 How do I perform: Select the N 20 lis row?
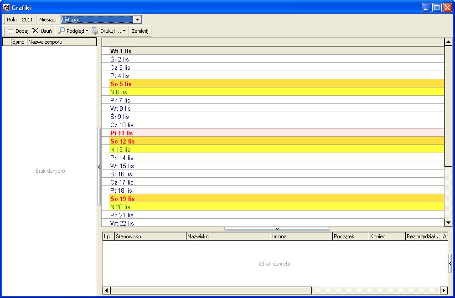pos(273,207)
